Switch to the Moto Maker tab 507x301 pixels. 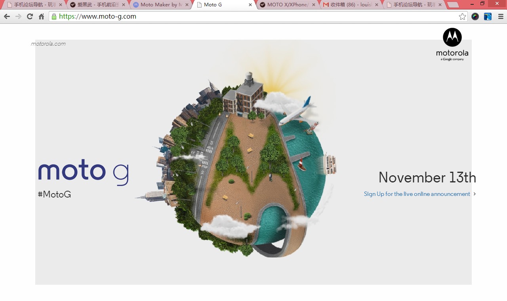point(161,5)
